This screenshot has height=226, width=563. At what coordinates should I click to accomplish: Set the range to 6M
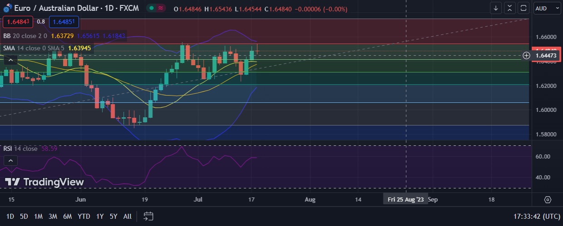[68, 216]
